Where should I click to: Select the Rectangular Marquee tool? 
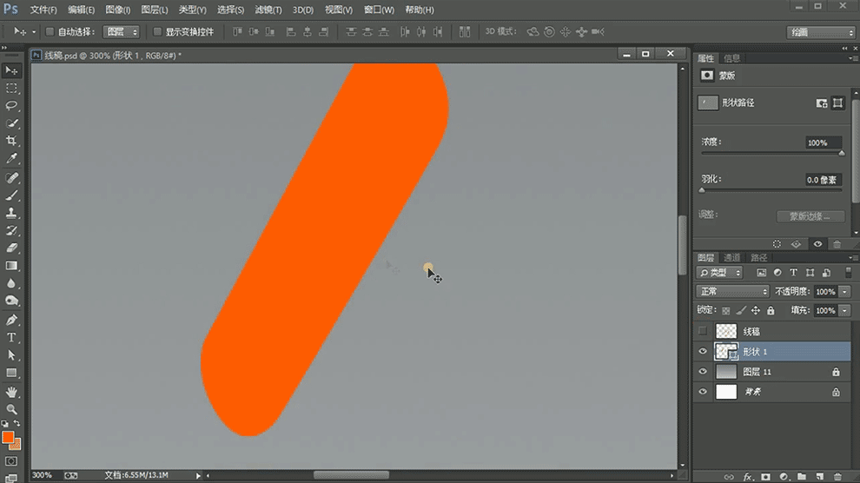(x=11, y=89)
